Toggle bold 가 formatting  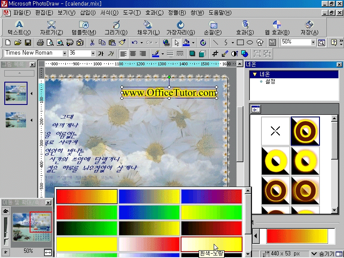(x=101, y=53)
